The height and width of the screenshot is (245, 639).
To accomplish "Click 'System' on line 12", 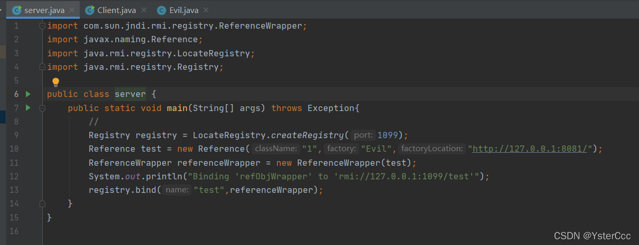I will [104, 176].
